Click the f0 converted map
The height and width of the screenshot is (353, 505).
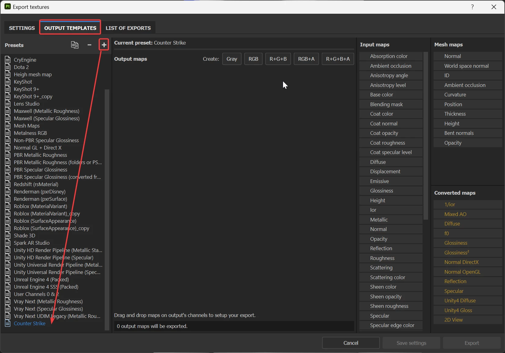click(468, 233)
